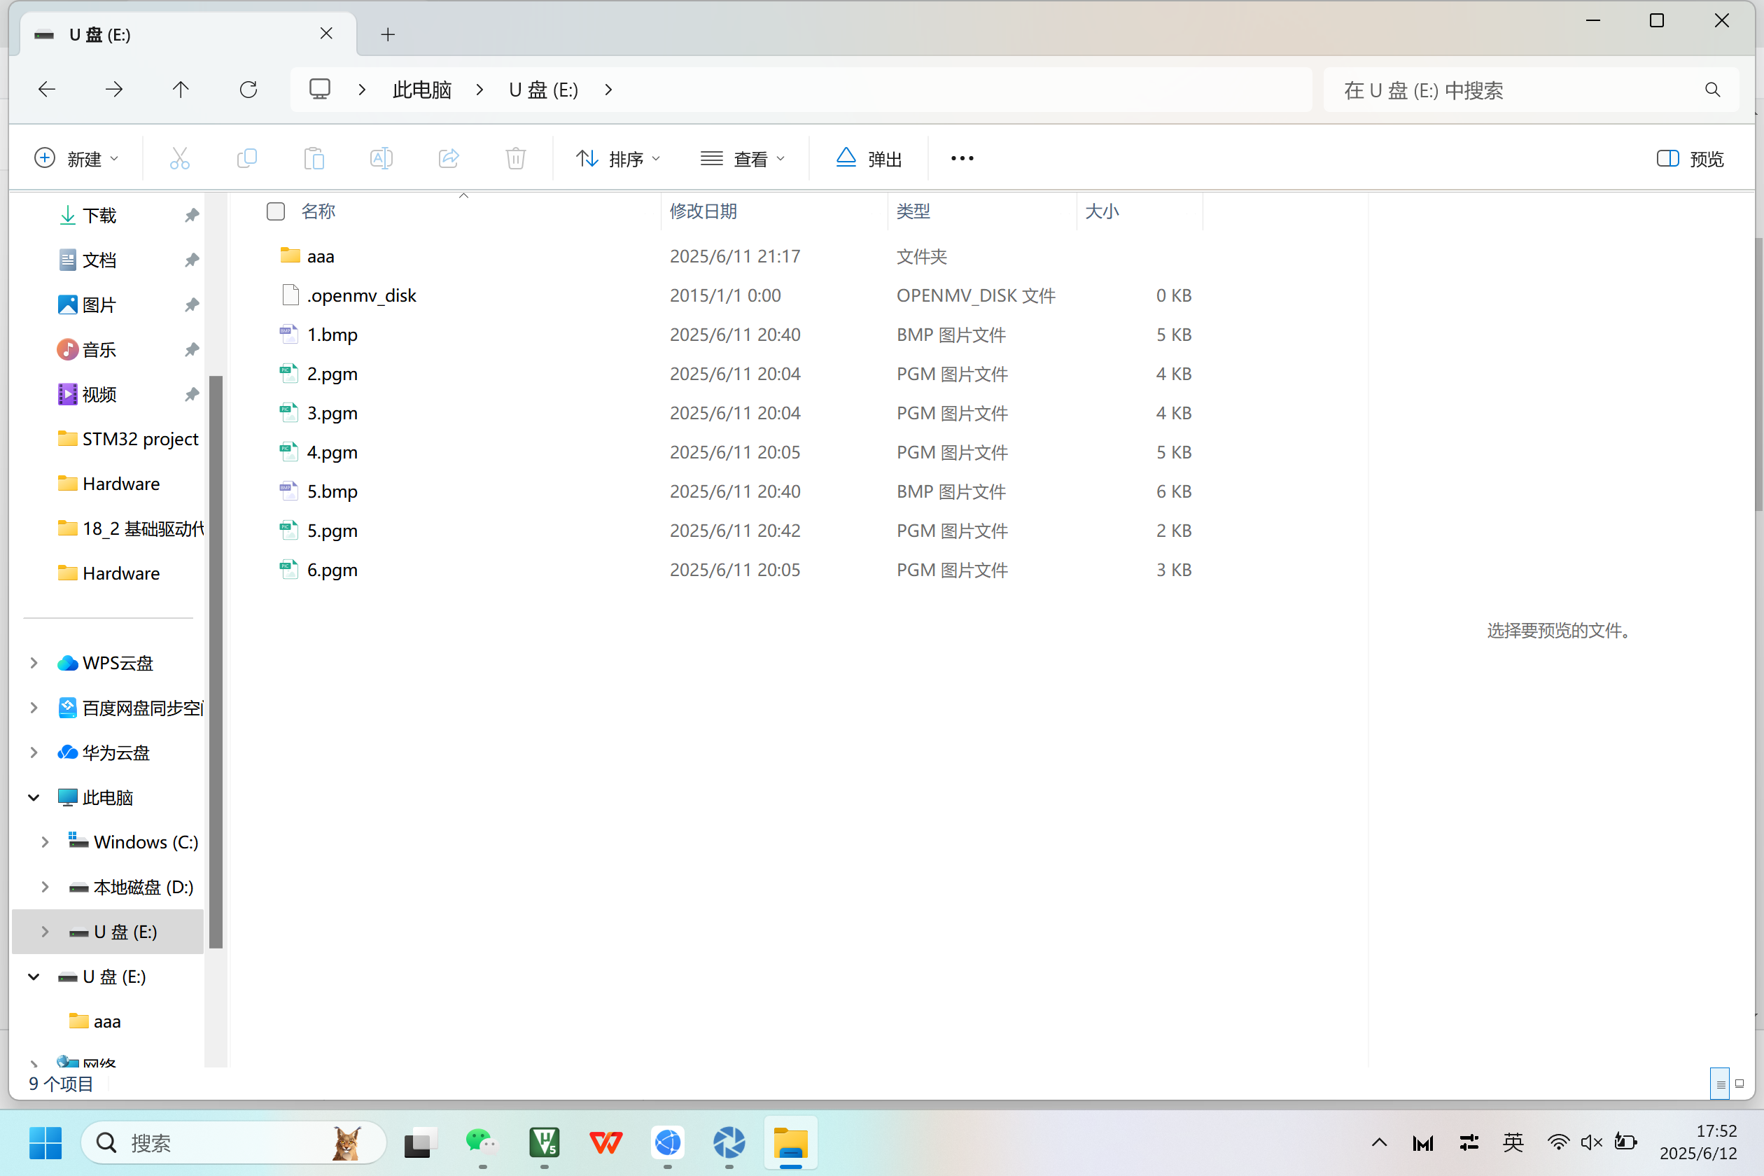1764x1176 pixels.
Task: Click 弹出 eject button
Action: [x=869, y=158]
